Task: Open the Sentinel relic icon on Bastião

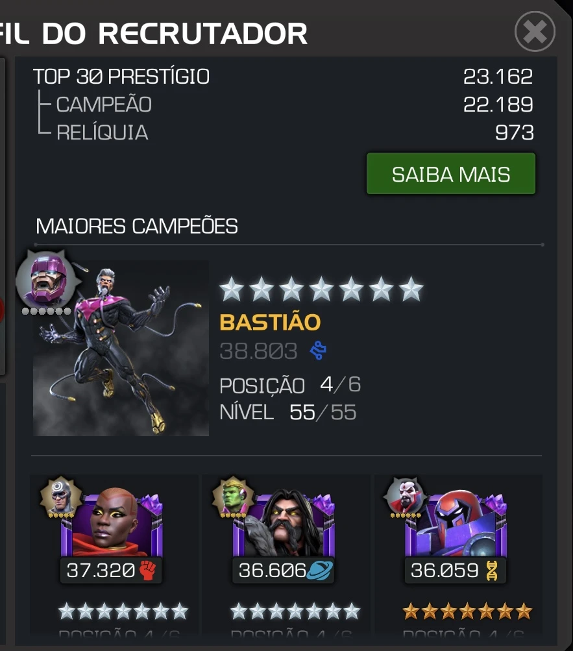Action: pyautogui.click(x=47, y=280)
